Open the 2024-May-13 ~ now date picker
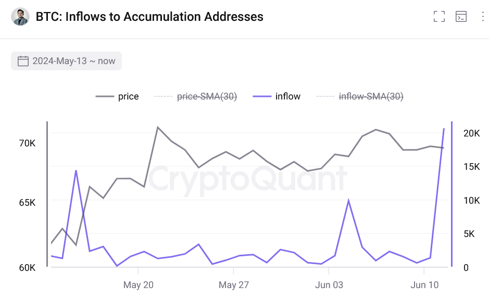This screenshot has width=489, height=299. pos(66,61)
